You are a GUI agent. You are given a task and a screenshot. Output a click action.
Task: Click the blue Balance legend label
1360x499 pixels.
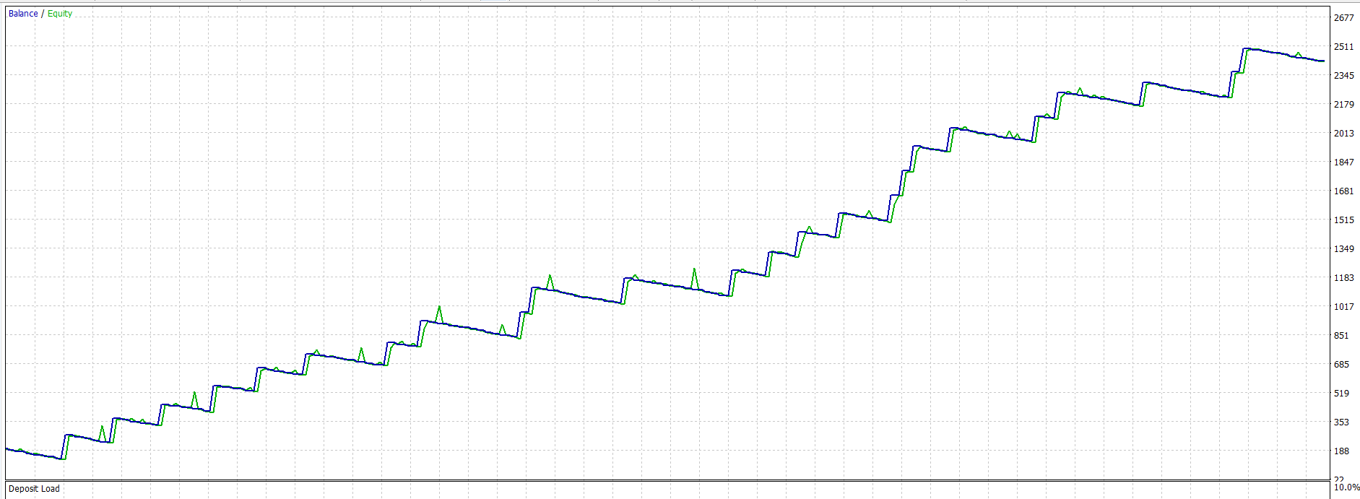23,14
